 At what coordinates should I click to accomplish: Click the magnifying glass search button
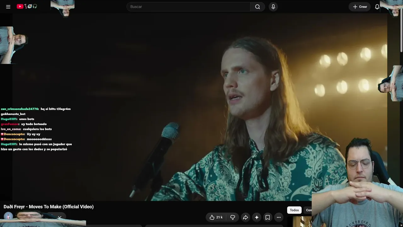(258, 7)
